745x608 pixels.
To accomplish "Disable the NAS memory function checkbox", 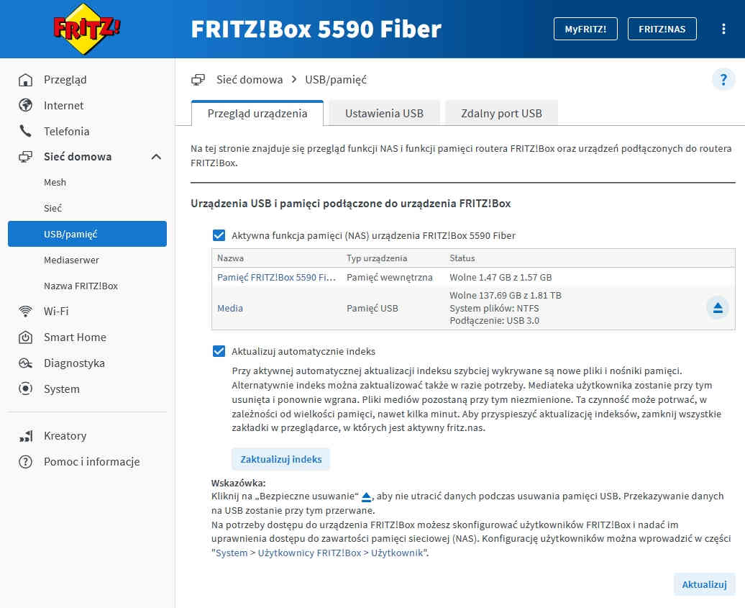I will point(219,235).
